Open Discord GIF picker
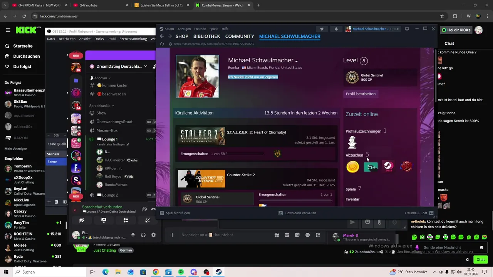This screenshot has height=277, width=493. point(287,235)
